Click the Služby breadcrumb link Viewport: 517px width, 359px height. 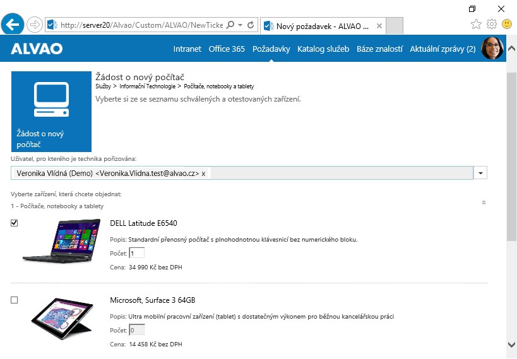[x=103, y=86]
